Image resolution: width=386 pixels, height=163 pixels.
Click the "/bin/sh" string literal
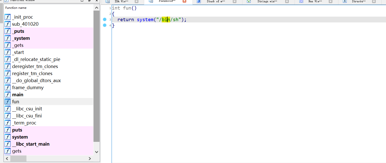[x=169, y=20]
